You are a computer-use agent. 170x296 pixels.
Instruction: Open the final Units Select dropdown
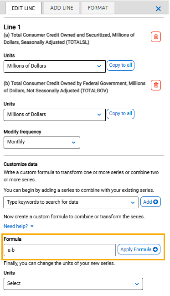tap(73, 284)
